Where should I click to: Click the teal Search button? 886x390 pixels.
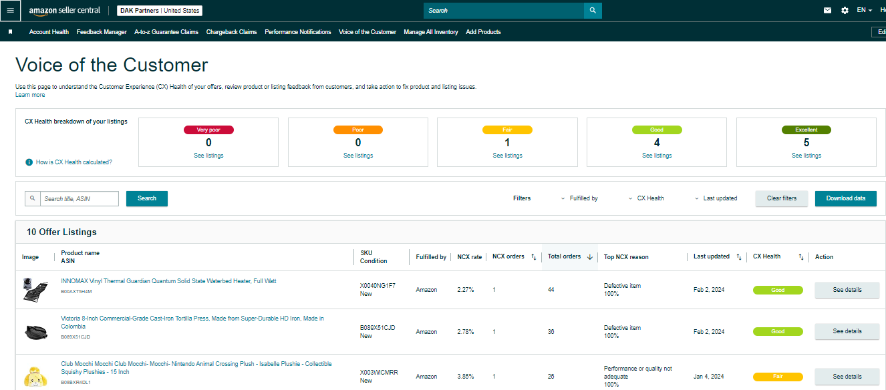(x=147, y=198)
